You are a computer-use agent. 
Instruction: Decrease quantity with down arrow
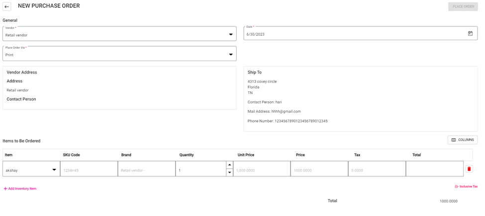click(229, 172)
